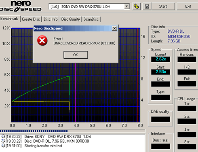Click the purple layer break marker line
The height and width of the screenshot is (152, 198).
tap(76, 92)
